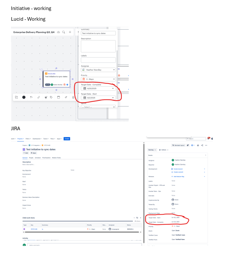Image resolution: width=240 pixels, height=253 pixels.
Task: Click the feedback megaphone icon in Jira
Action: click(x=188, y=145)
